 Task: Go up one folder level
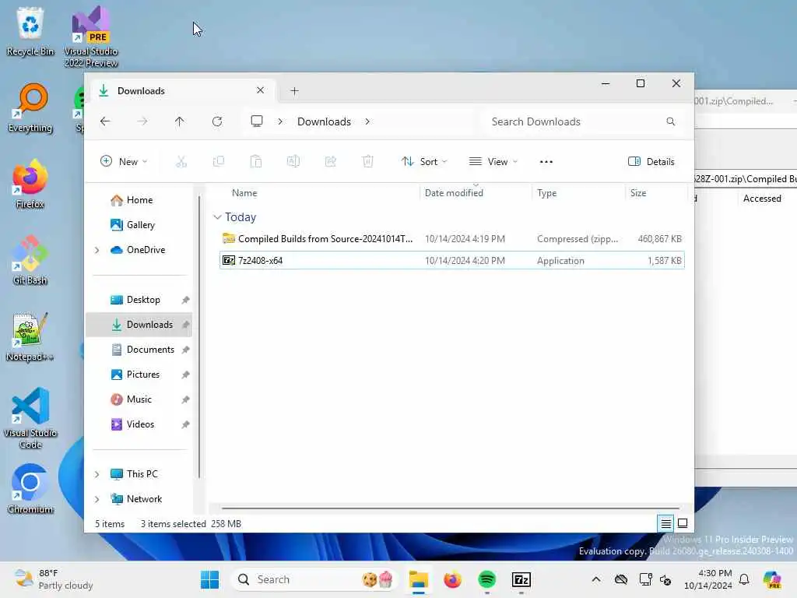180,121
